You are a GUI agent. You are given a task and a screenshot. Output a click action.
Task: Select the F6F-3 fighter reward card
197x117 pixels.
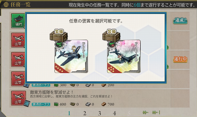pos(71,56)
